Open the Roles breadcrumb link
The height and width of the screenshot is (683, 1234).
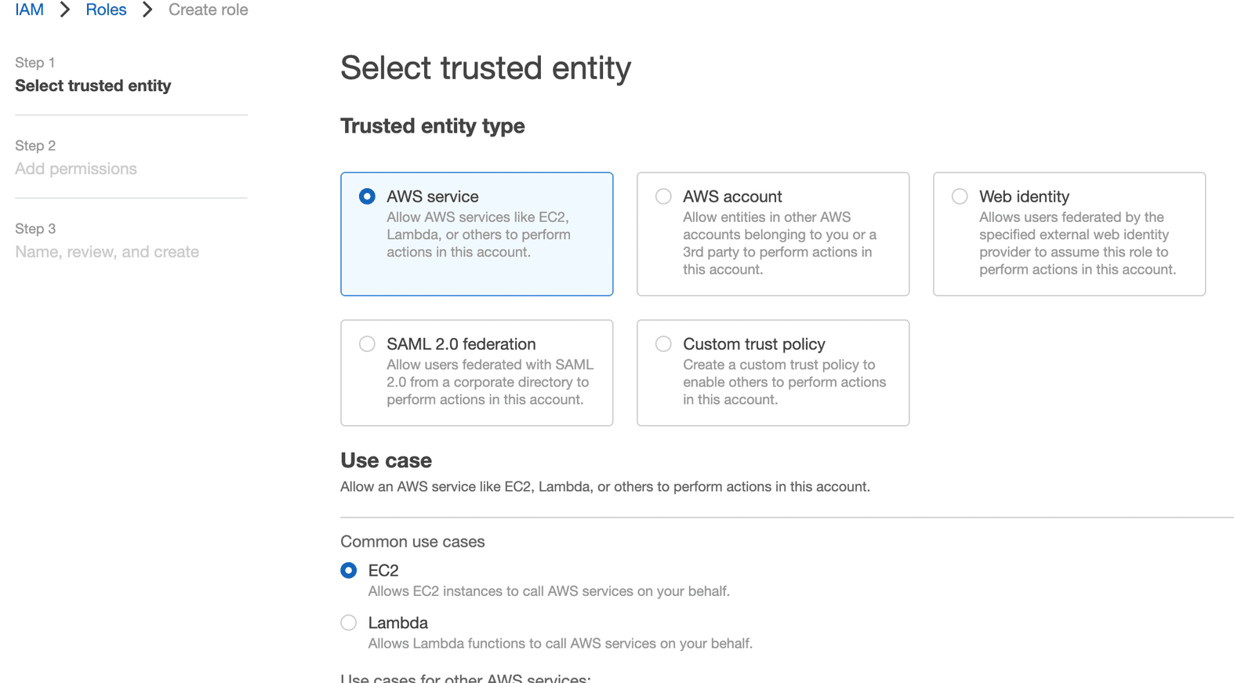pyautogui.click(x=106, y=9)
